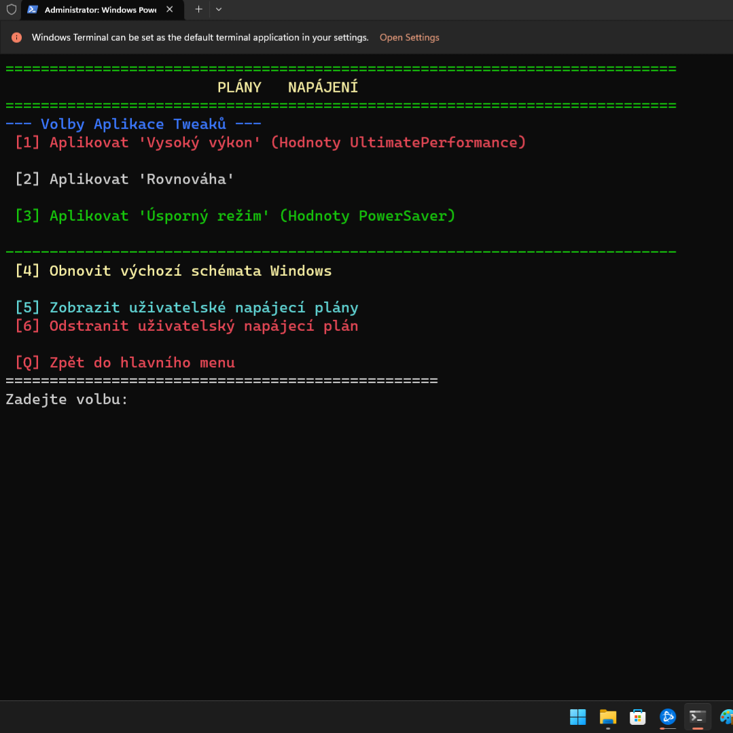Click [Q] Zpět do hlavního menu
The image size is (733, 733).
pos(125,363)
